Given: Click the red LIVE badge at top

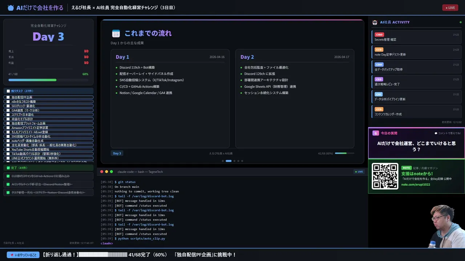Looking at the screenshot, I should pos(450,8).
